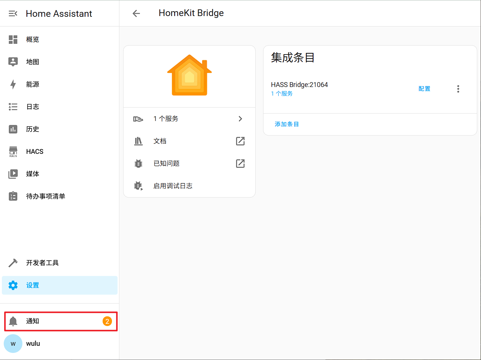Screen dimensions: 481x360
Task: Click the 设置 gear icon
Action: tap(13, 285)
